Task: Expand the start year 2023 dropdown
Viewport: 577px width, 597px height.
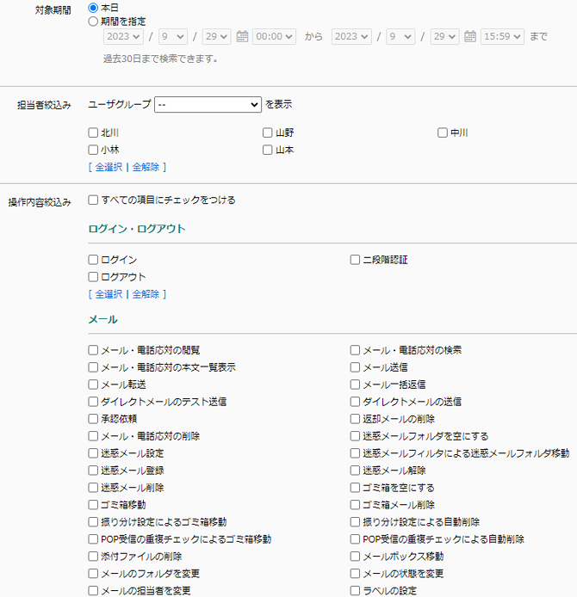Action: 123,37
